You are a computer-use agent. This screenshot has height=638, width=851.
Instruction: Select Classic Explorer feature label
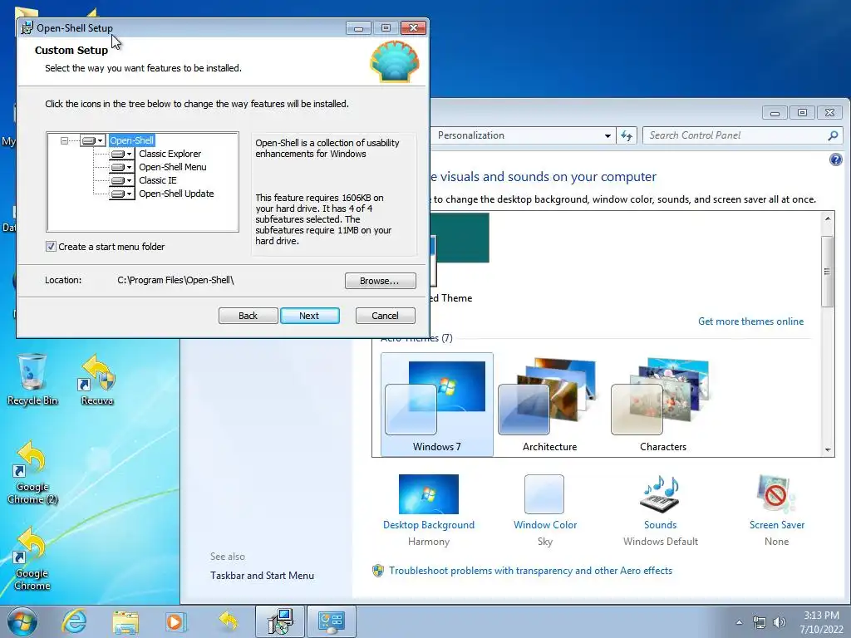tap(170, 154)
